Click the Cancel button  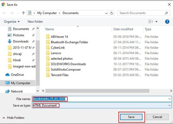tap(157, 117)
